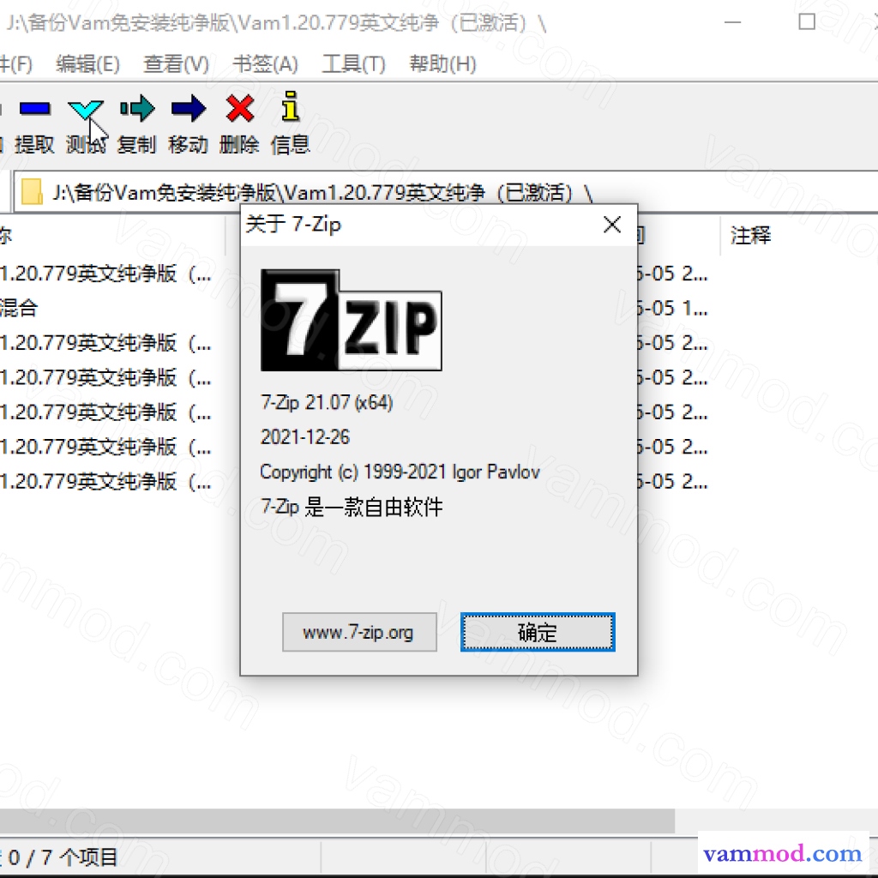The height and width of the screenshot is (878, 878).
Task: Click the "7-Zip 是一款自由软件" text
Action: [352, 508]
